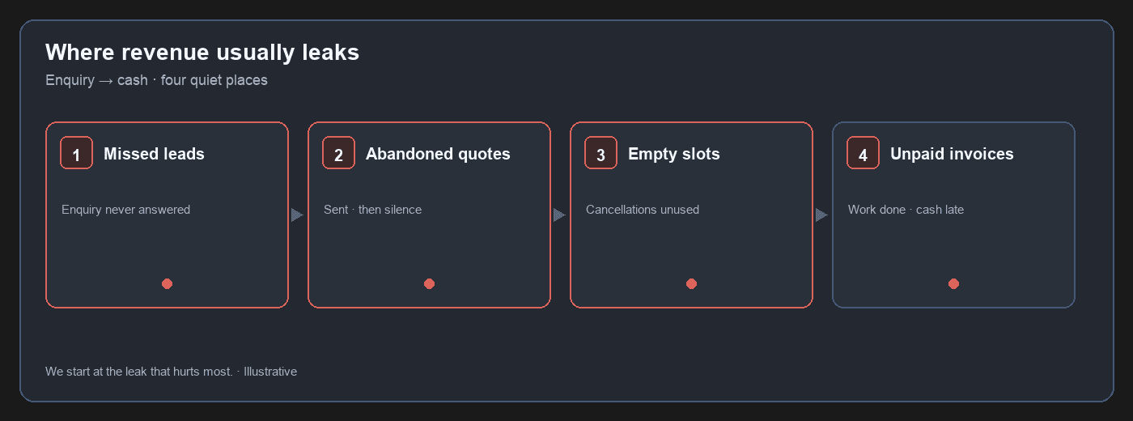This screenshot has height=421, width=1133.
Task: Open the Unpaid invoices heading
Action: 952,154
